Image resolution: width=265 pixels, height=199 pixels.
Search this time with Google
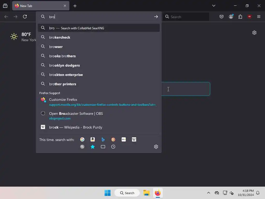pos(82,139)
